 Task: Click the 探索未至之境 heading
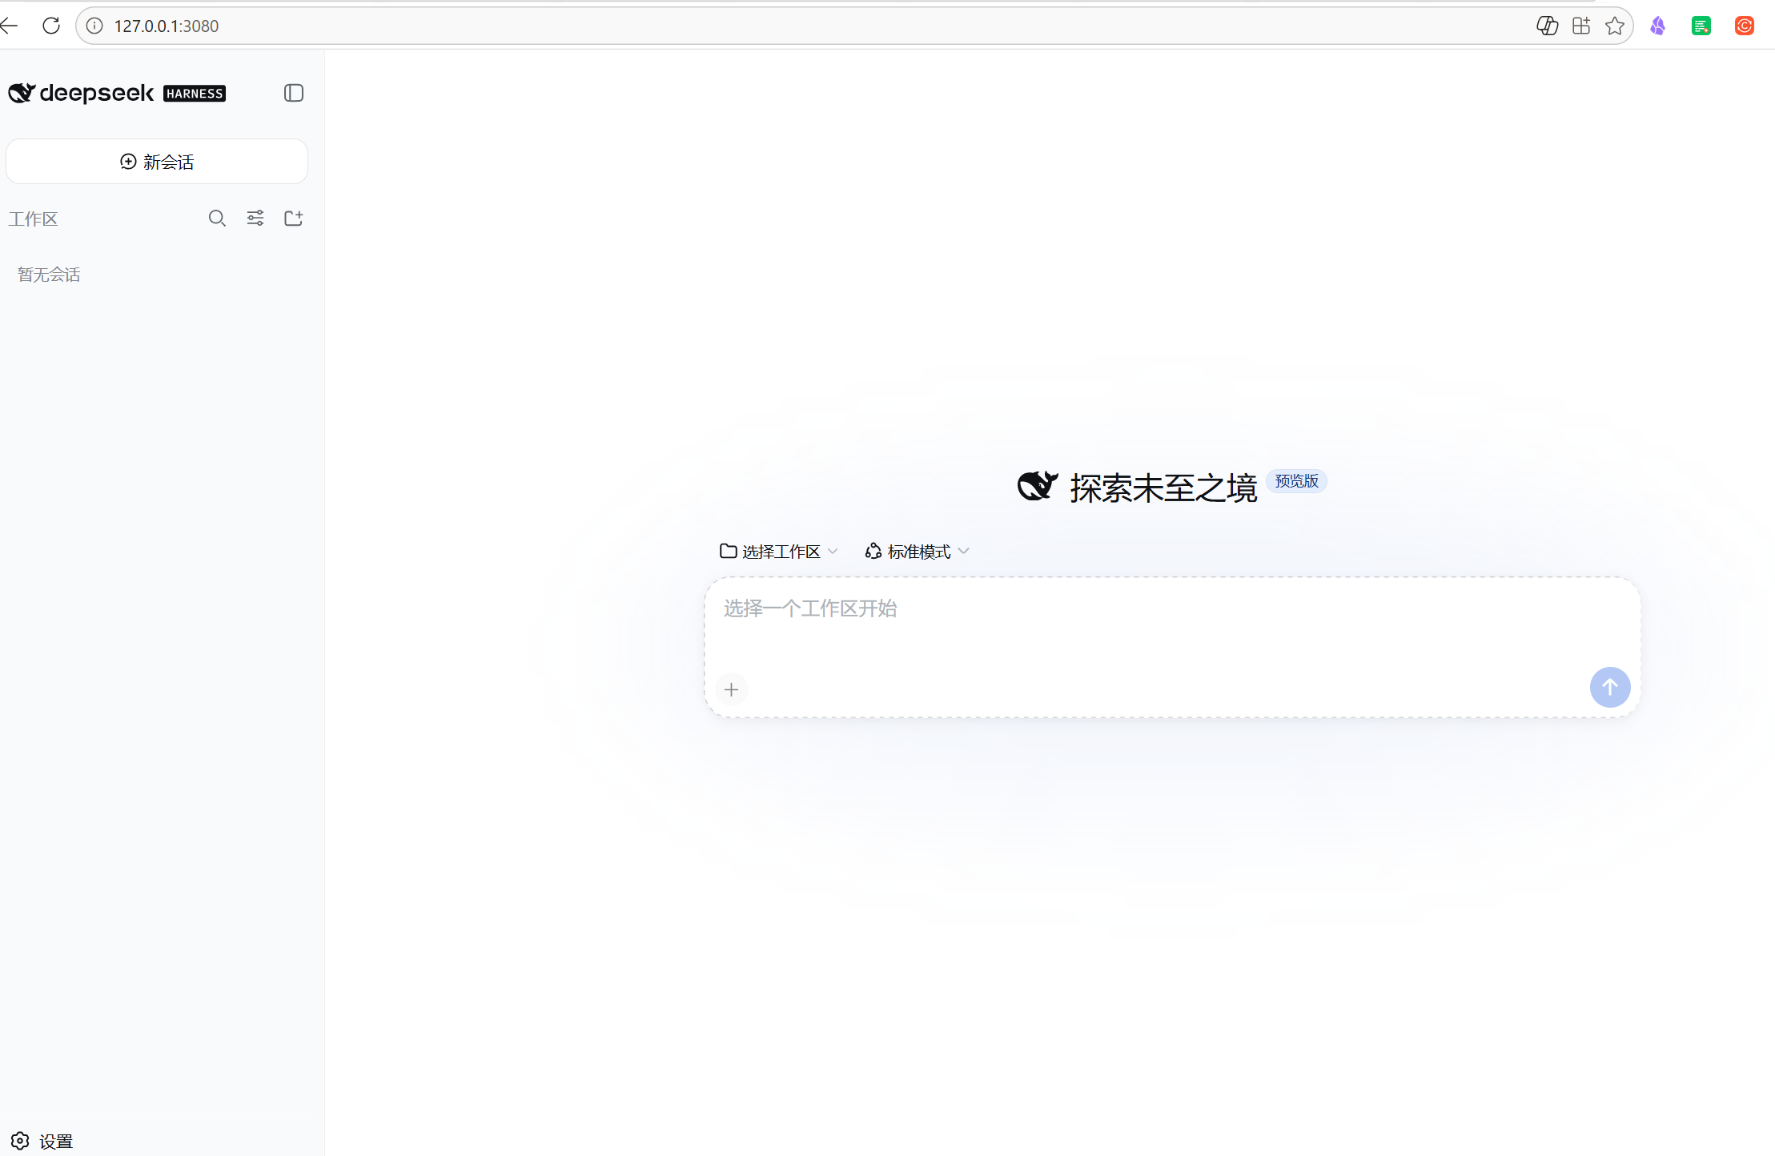(x=1163, y=488)
